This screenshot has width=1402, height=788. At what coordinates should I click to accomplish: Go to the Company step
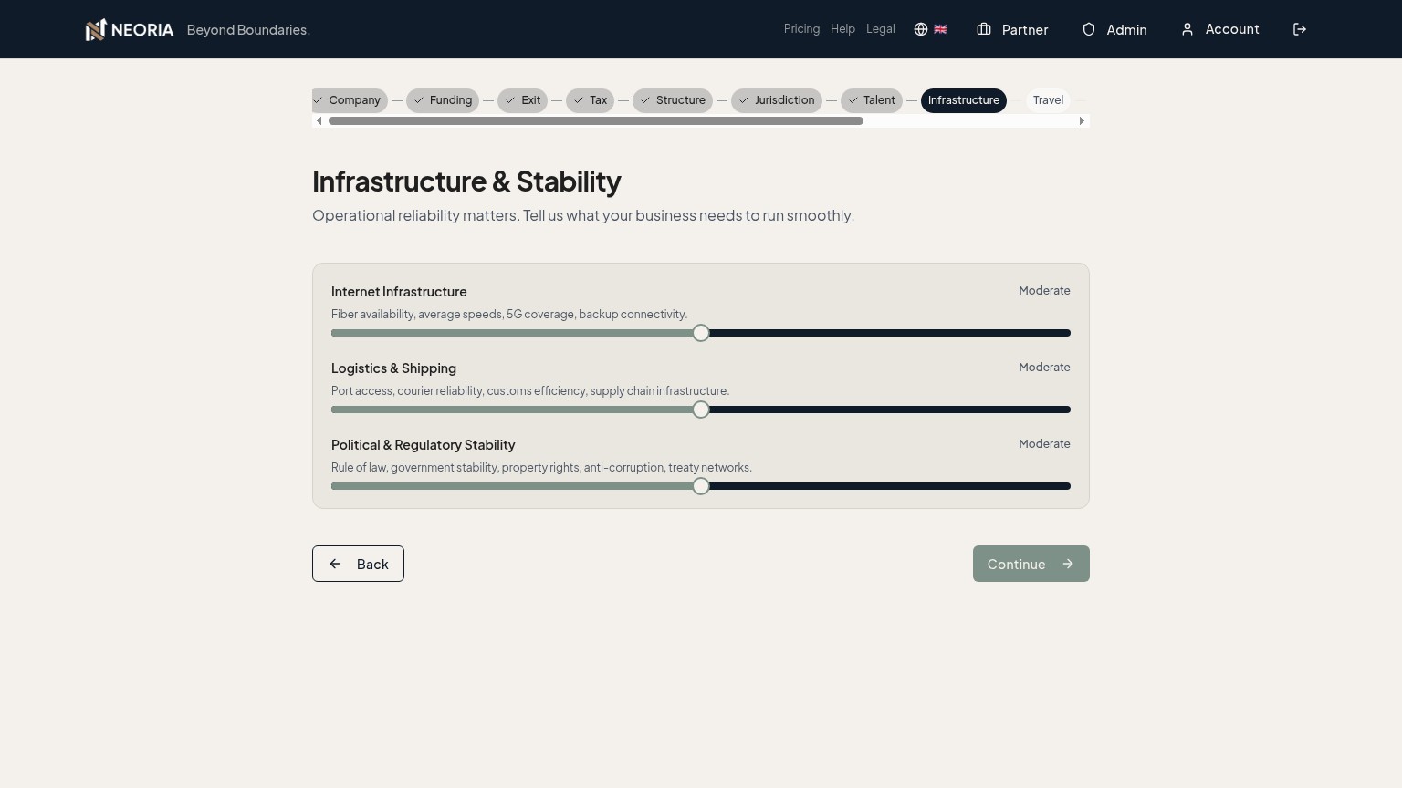click(350, 100)
